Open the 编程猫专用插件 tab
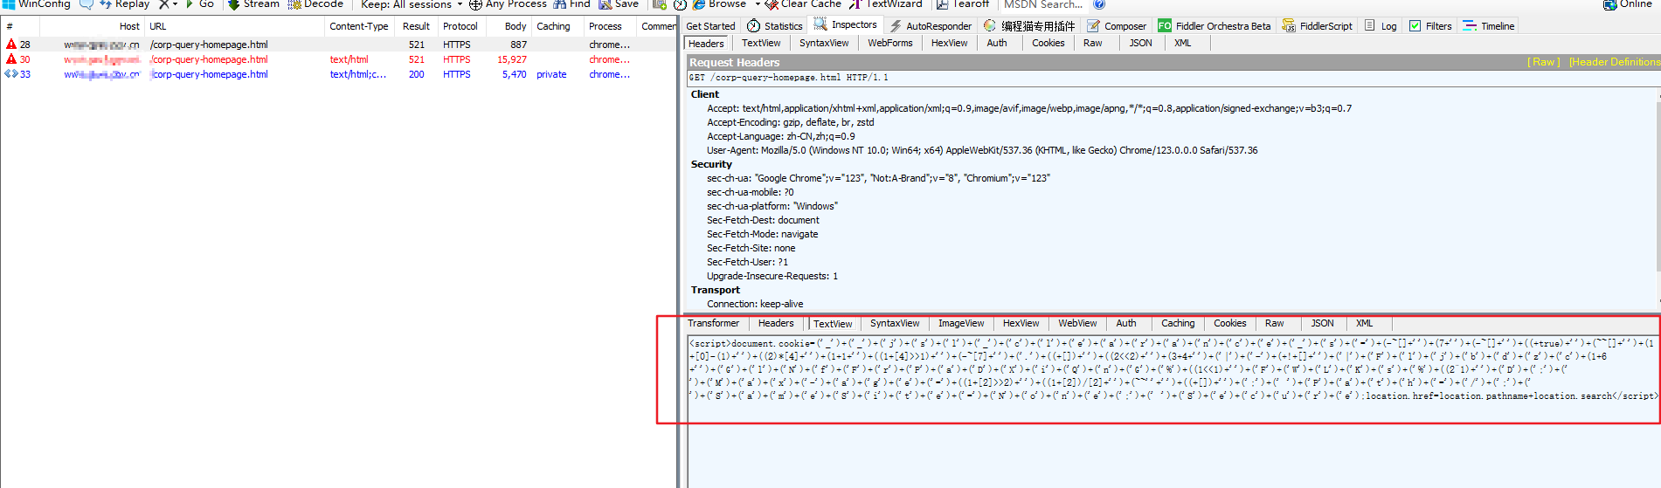1661x488 pixels. [1029, 26]
